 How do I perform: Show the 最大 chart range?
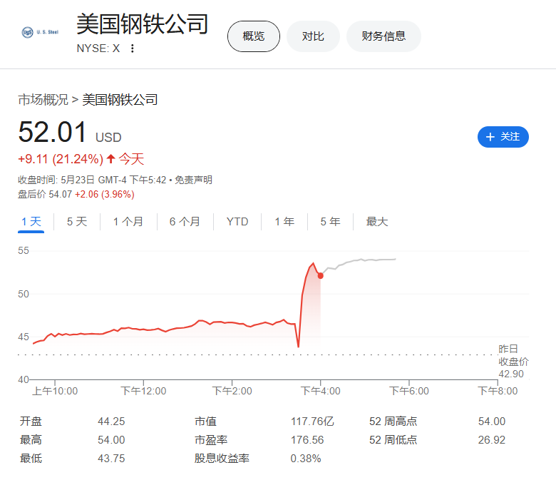click(377, 222)
